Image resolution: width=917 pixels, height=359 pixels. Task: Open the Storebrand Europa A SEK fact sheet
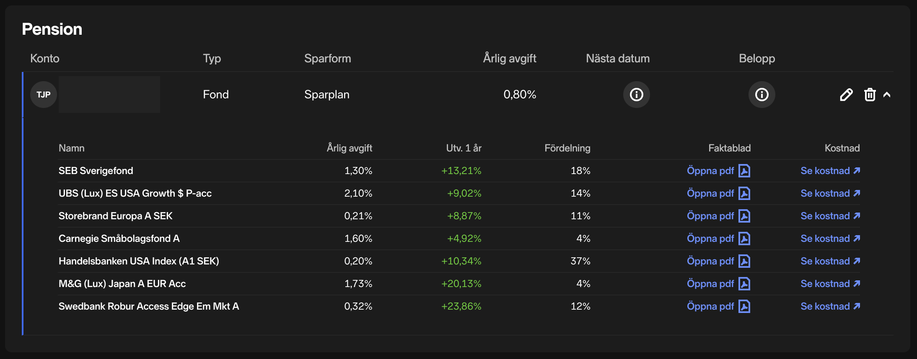pyautogui.click(x=710, y=216)
